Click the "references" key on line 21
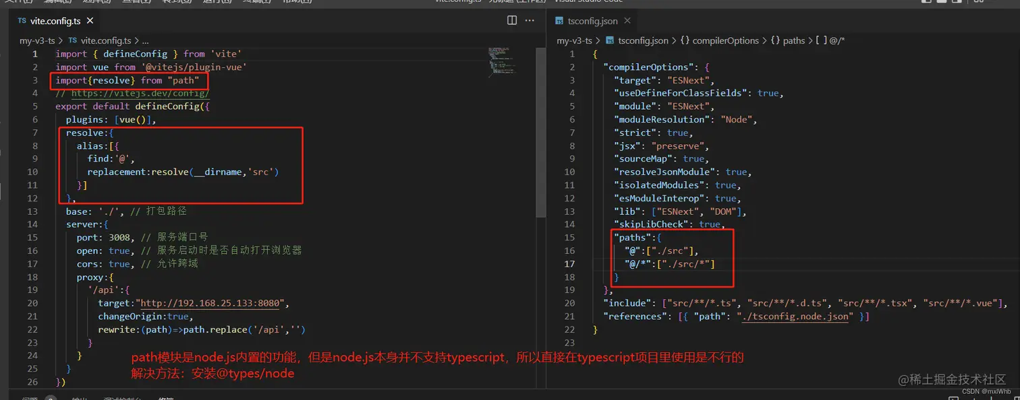The image size is (1020, 400). 635,316
